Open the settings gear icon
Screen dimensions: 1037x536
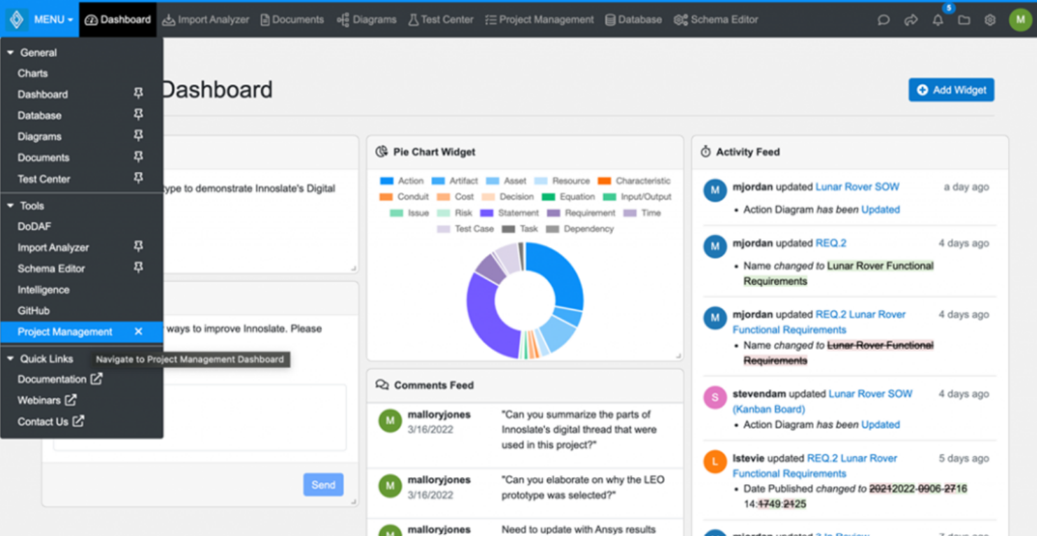[990, 20]
